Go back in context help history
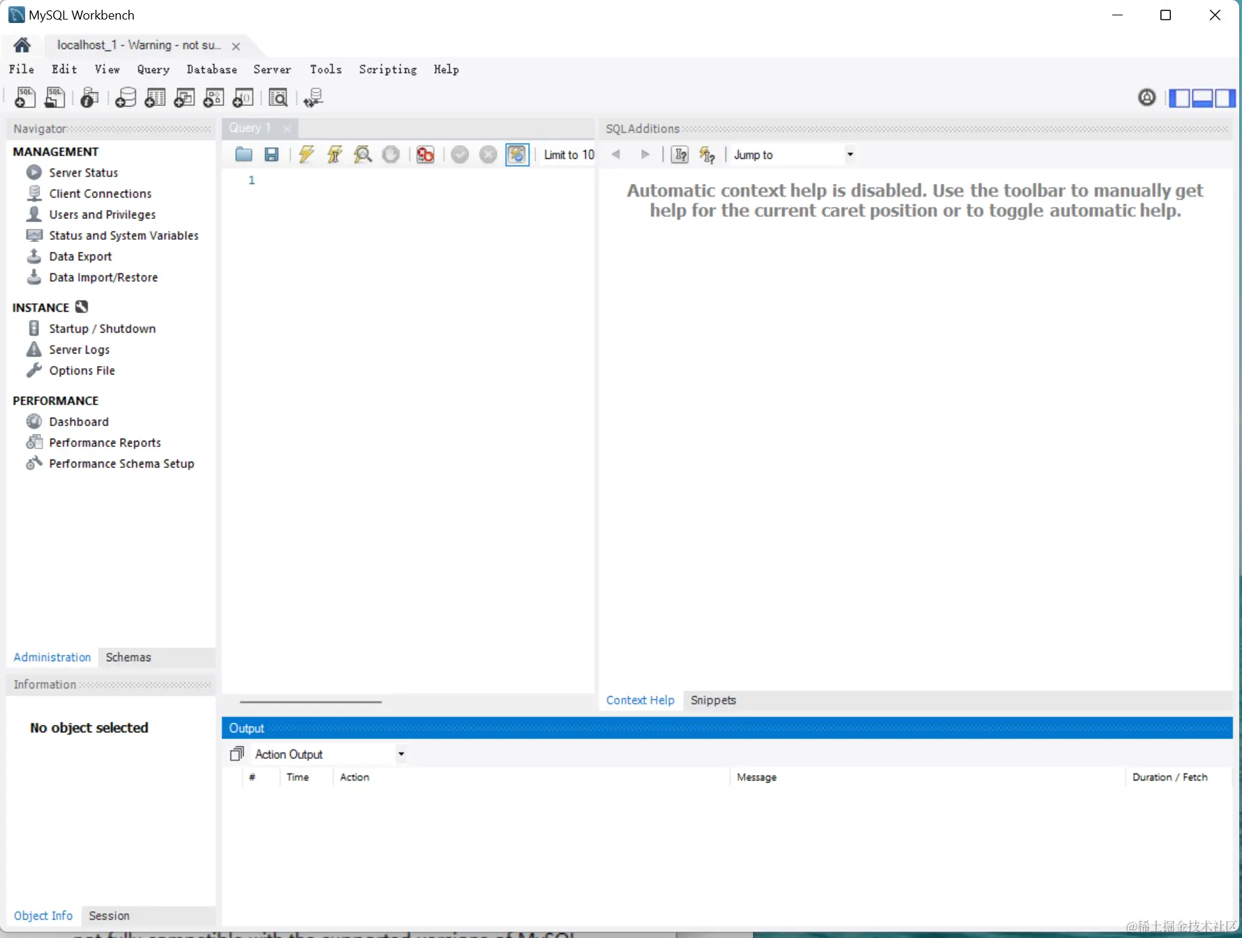 pyautogui.click(x=615, y=155)
